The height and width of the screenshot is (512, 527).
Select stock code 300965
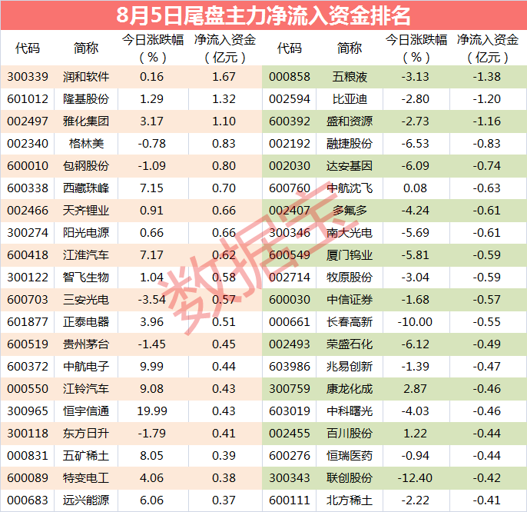[28, 411]
